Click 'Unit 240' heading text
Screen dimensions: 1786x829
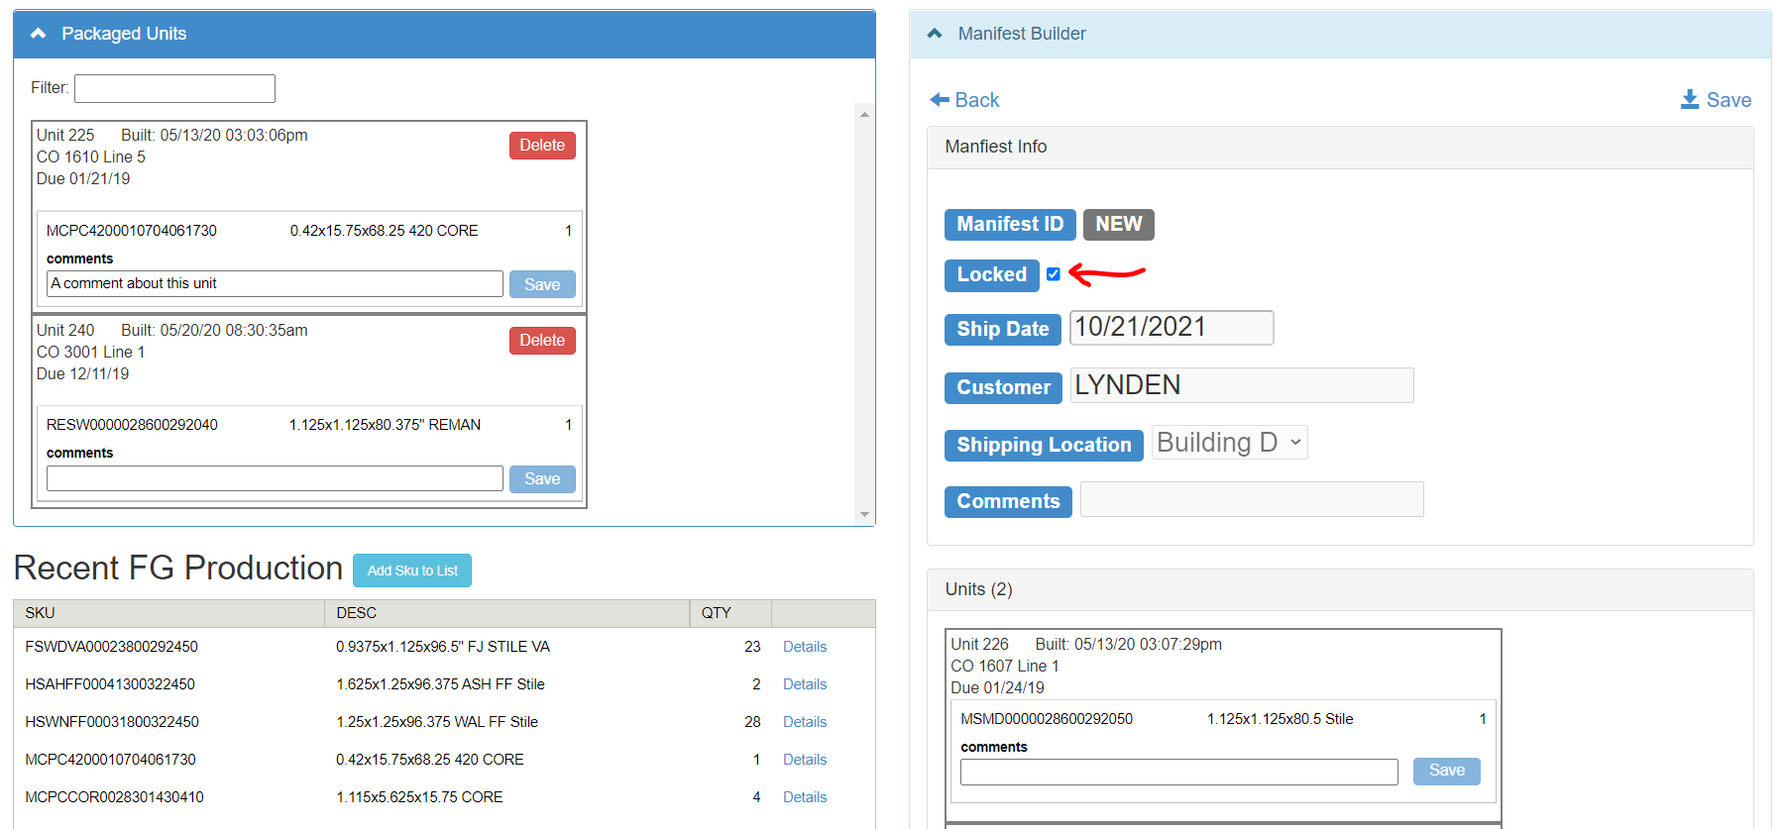point(65,330)
